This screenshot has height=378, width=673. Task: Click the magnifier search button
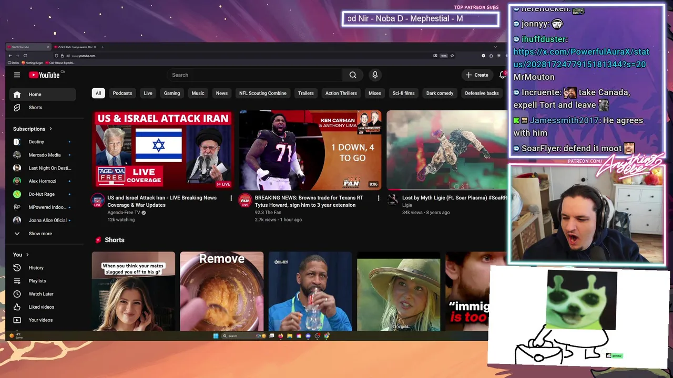click(x=353, y=75)
